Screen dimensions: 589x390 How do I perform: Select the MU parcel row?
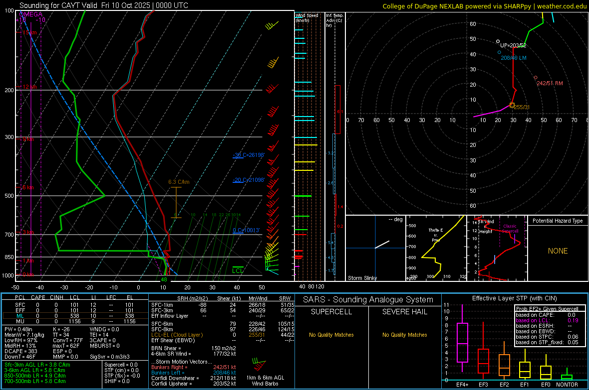75,321
